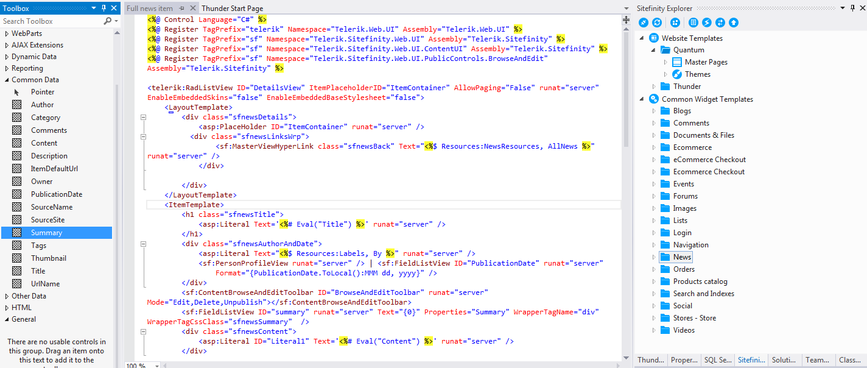Click the swap arrows icon in Sitefinity Explorer

720,23
